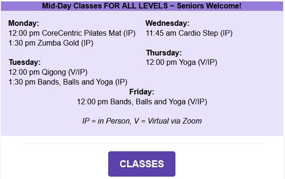Click the horizontal divider above CLASSES button
This screenshot has width=285, height=179.
point(142,143)
